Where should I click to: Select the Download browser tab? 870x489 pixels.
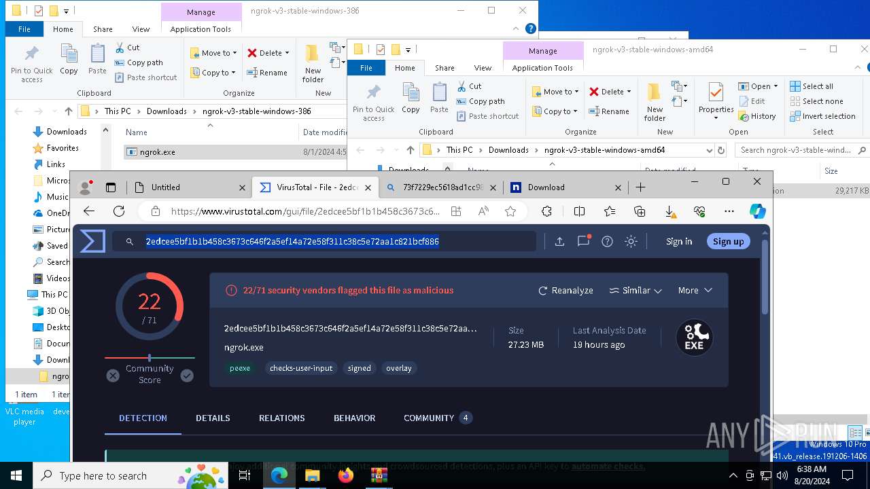coord(565,187)
